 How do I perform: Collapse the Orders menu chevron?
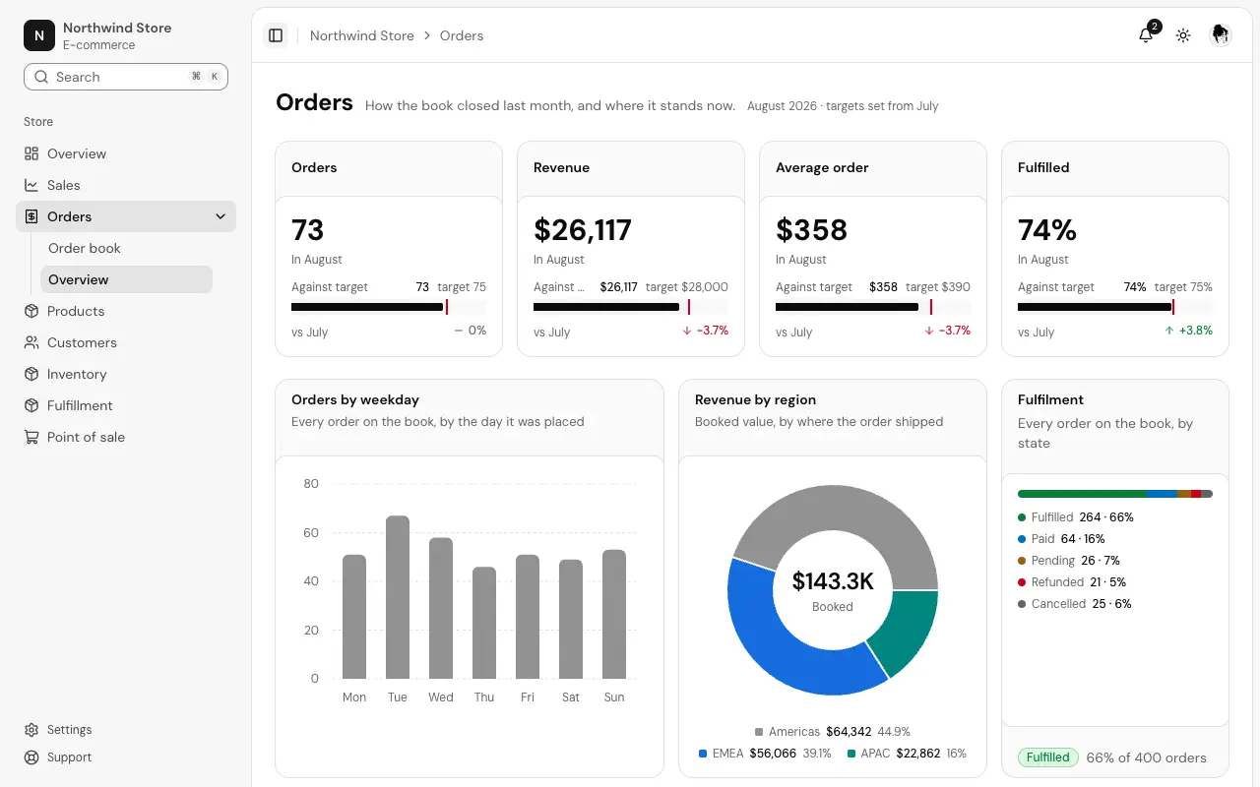(x=220, y=216)
